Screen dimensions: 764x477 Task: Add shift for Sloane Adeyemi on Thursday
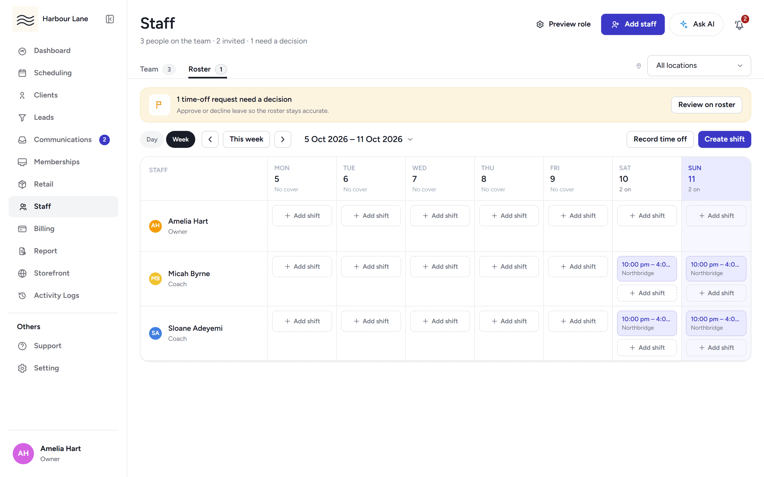pyautogui.click(x=509, y=321)
